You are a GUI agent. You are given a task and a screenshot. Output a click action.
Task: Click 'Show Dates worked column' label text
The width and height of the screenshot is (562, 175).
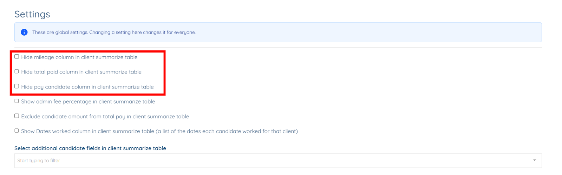point(87,131)
